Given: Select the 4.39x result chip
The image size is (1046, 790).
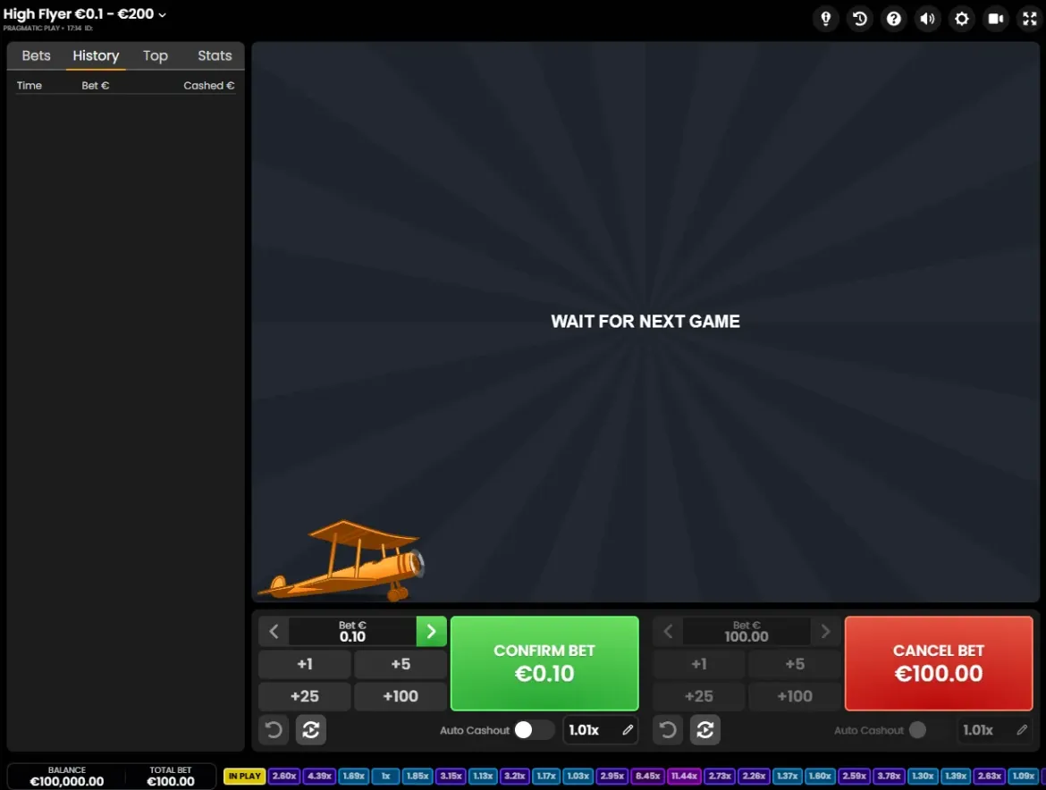Looking at the screenshot, I should [x=319, y=776].
